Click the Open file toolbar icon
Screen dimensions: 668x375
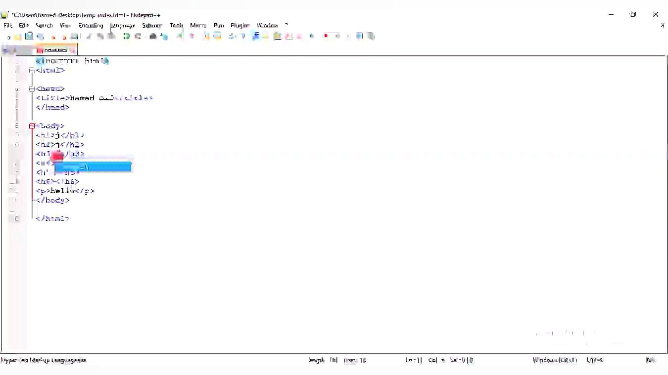pyautogui.click(x=18, y=36)
